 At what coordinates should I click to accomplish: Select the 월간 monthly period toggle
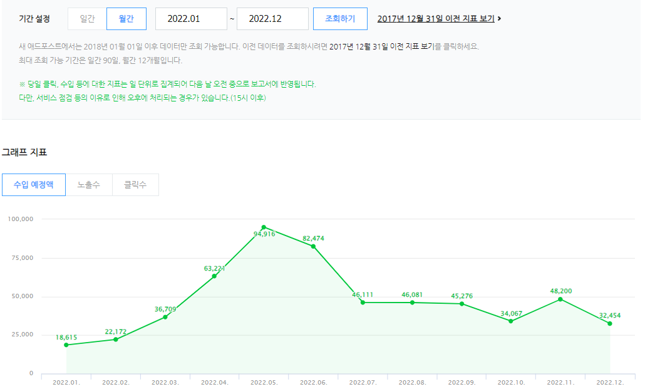coord(126,19)
